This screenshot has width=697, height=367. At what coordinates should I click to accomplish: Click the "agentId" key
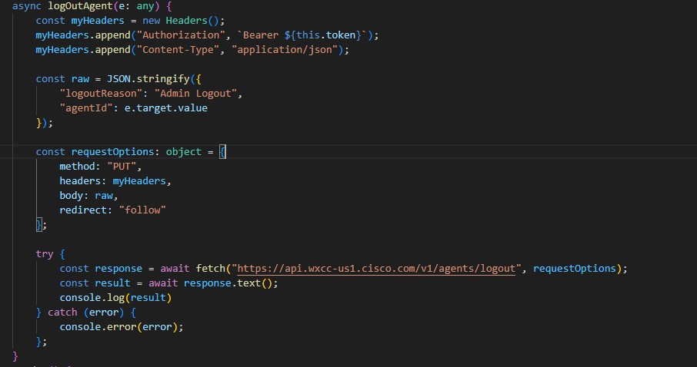(x=86, y=107)
